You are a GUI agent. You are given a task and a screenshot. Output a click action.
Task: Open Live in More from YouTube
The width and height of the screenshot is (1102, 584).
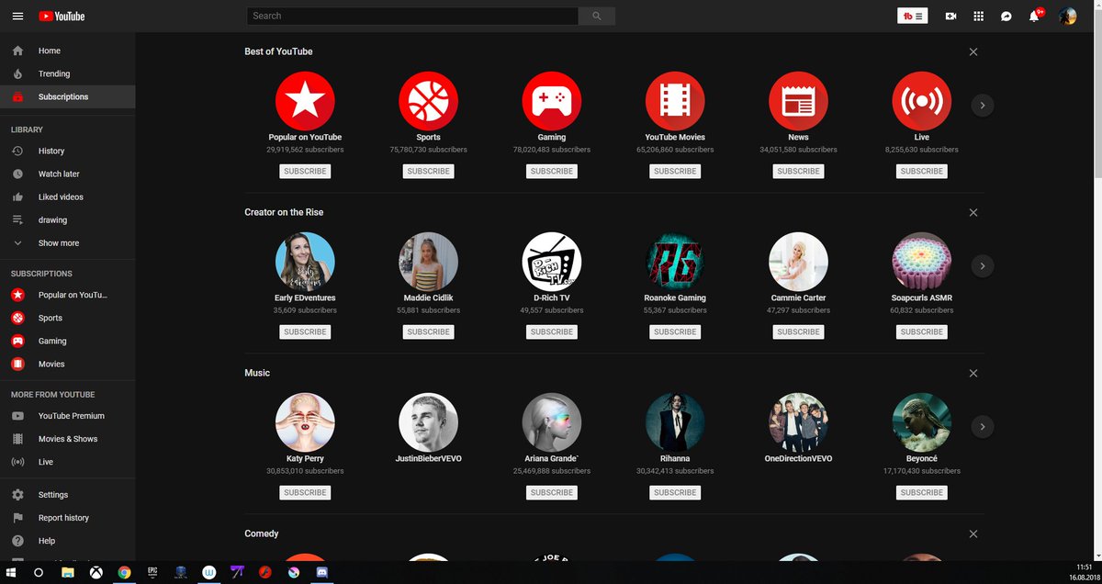[67, 461]
